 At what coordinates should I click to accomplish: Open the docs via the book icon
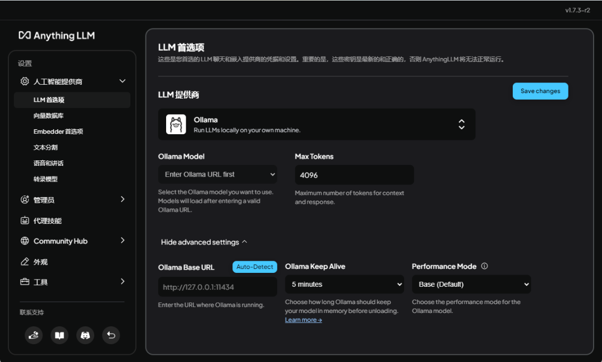[x=60, y=335]
